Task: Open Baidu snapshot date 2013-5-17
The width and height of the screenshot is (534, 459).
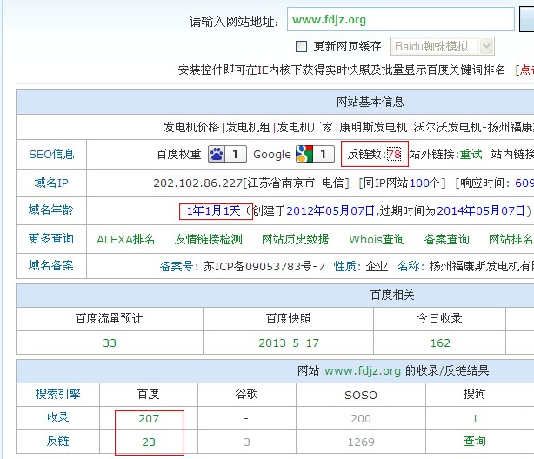Action: (289, 343)
